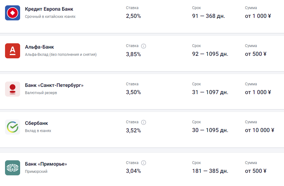This screenshot has height=186, width=284.
Task: Open the Банк «Приморье» title link
Action: (x=46, y=164)
